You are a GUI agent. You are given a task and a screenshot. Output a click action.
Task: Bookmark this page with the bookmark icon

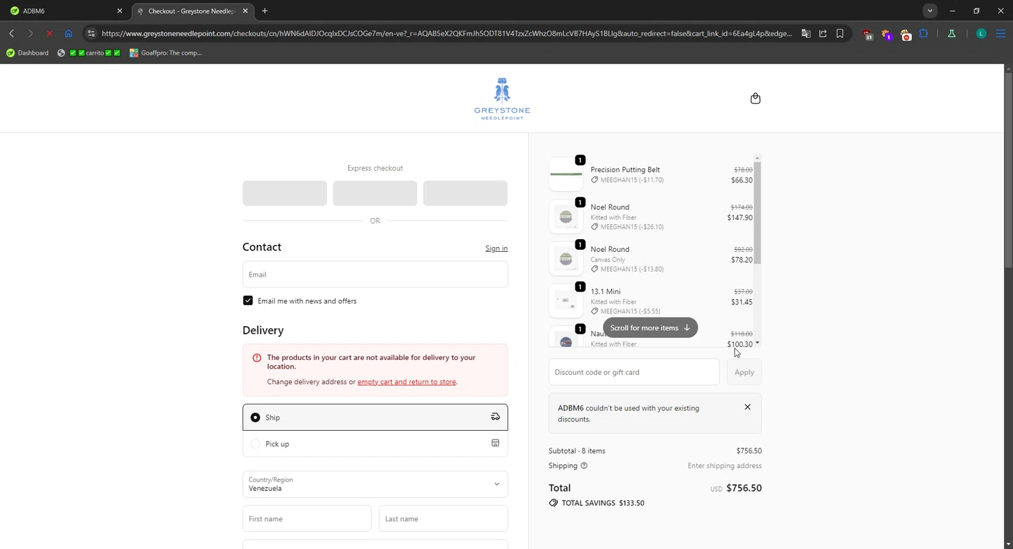840,34
